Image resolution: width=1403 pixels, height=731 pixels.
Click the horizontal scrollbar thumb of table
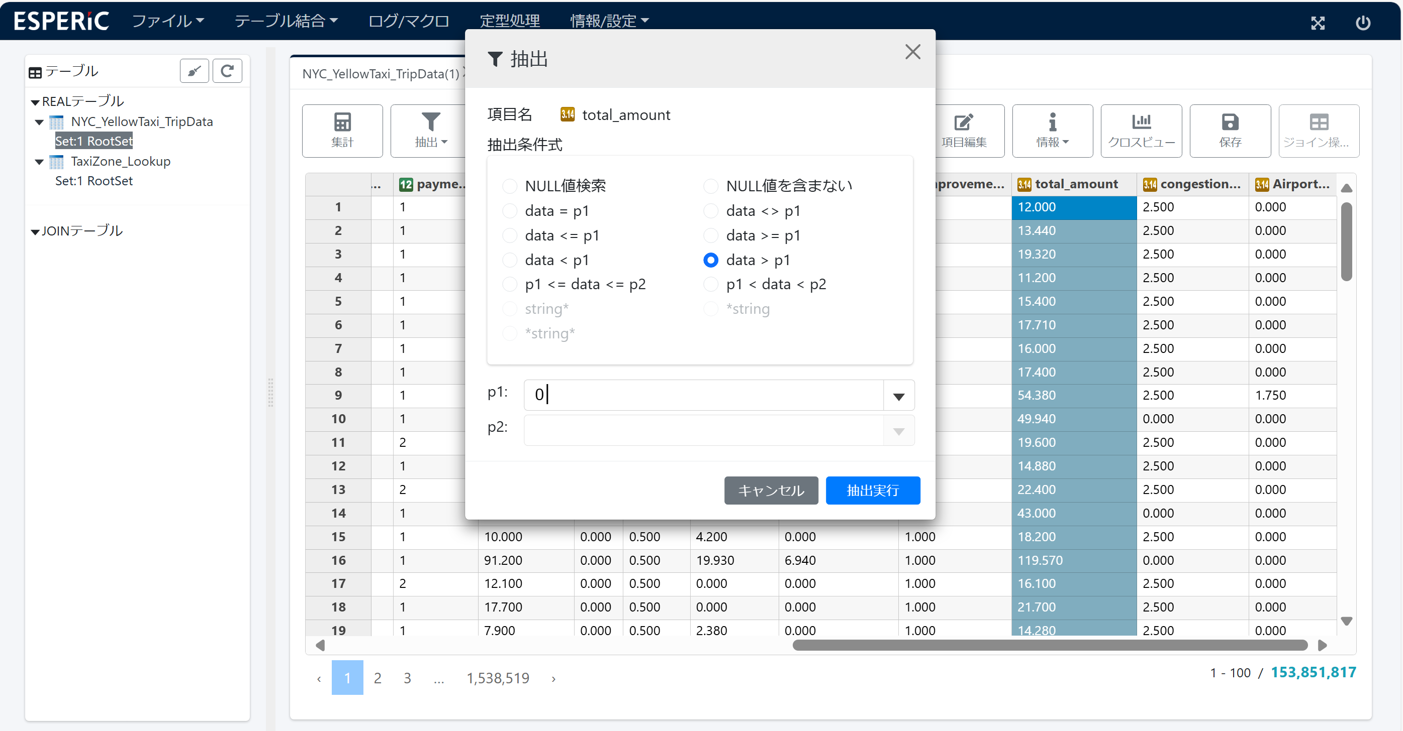point(1050,646)
